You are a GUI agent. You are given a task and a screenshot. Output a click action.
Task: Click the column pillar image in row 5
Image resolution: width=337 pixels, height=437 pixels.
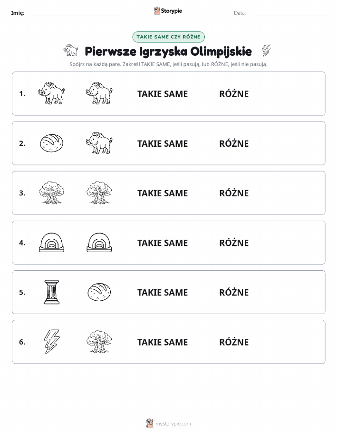tap(52, 292)
